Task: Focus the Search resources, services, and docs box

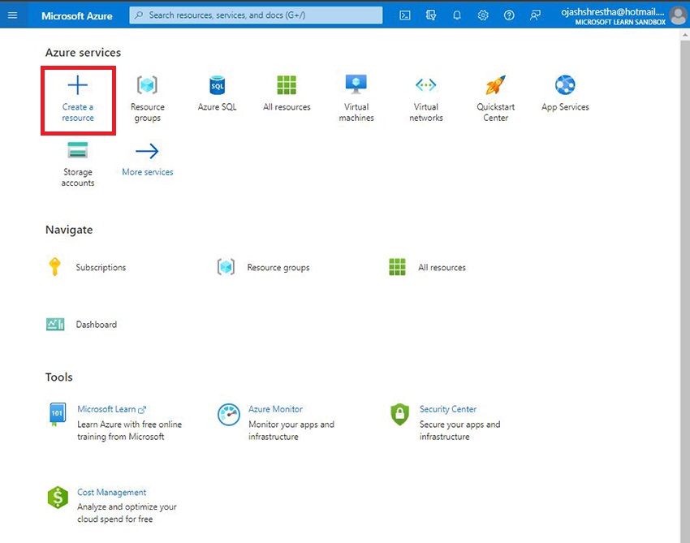Action: tap(256, 15)
